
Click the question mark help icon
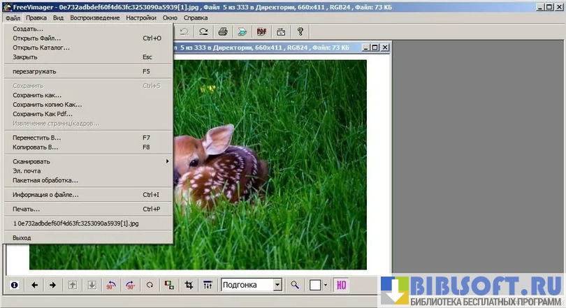[x=300, y=31]
